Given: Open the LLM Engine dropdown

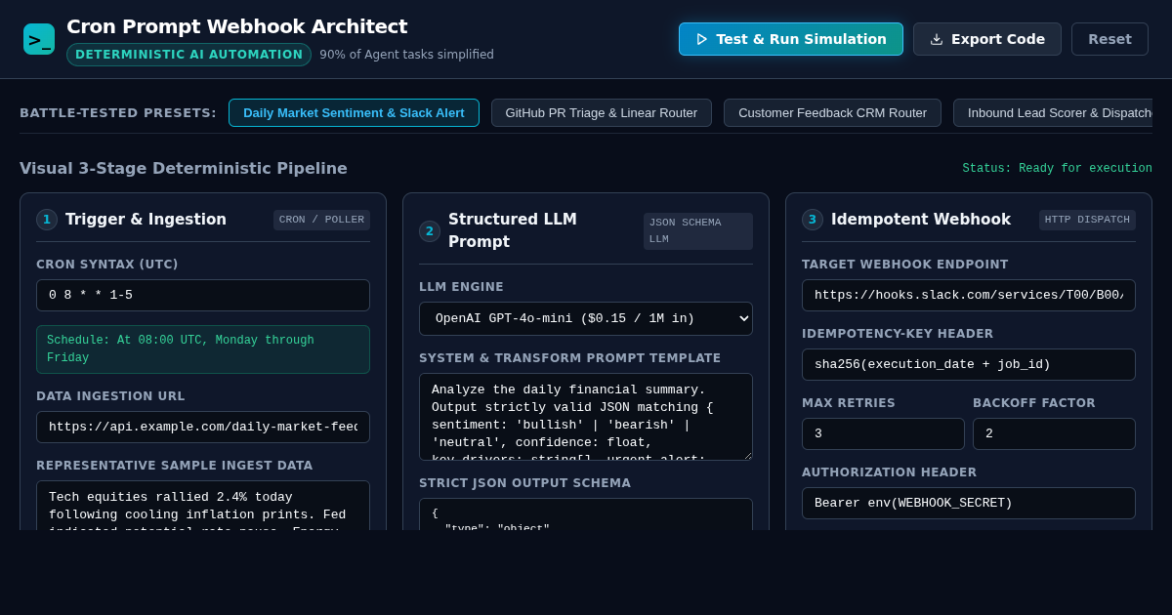Looking at the screenshot, I should coord(586,318).
